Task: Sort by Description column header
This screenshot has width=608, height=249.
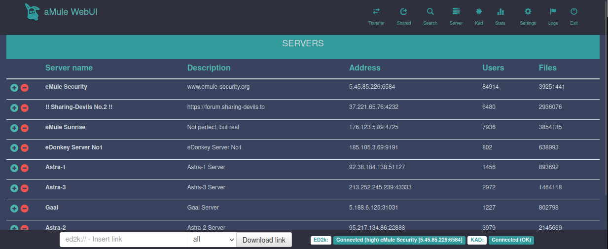Action: click(209, 68)
